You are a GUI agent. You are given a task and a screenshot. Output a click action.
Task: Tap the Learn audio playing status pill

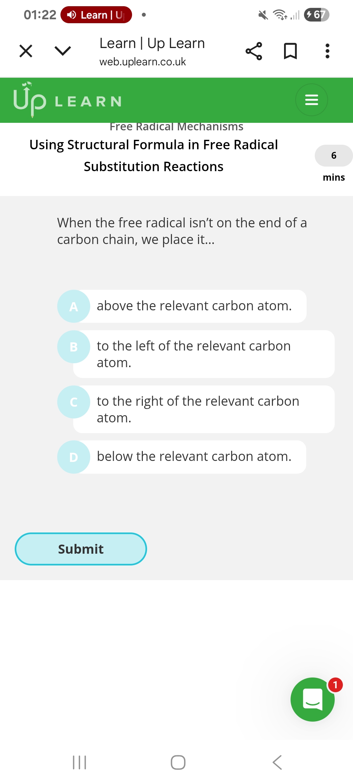(96, 15)
